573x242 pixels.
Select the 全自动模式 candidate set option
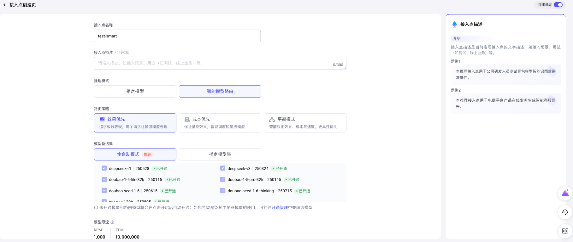coord(135,154)
